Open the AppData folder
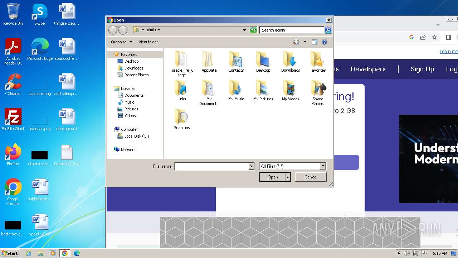This screenshot has width=458, height=258. tap(209, 62)
